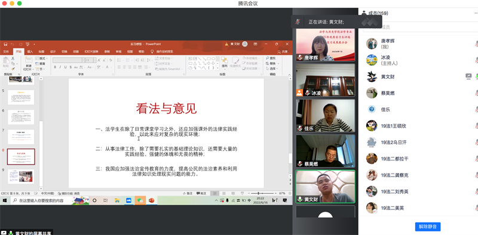Image resolution: width=478 pixels, height=235 pixels.
Task: Click the 新建幻灯片 new slide icon
Action: [28, 63]
